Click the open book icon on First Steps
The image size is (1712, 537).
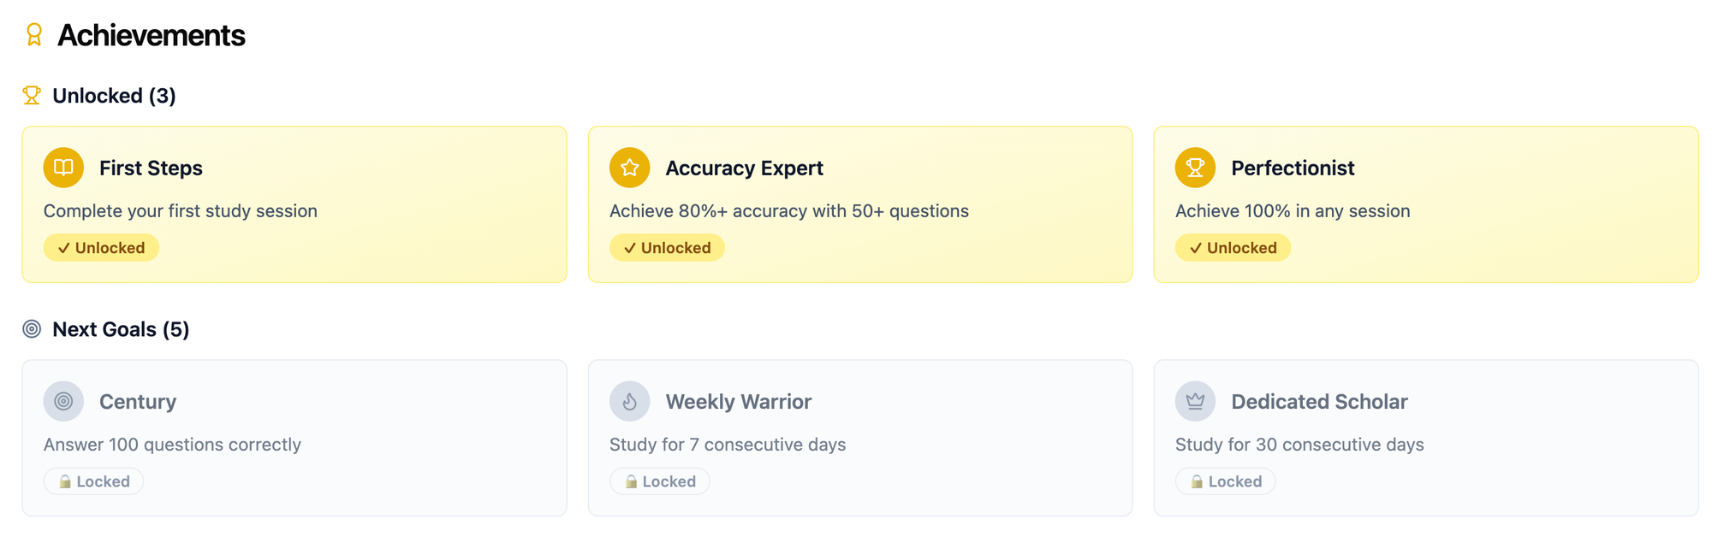click(x=63, y=168)
